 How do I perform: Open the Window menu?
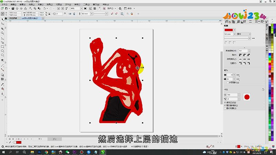[96, 4]
